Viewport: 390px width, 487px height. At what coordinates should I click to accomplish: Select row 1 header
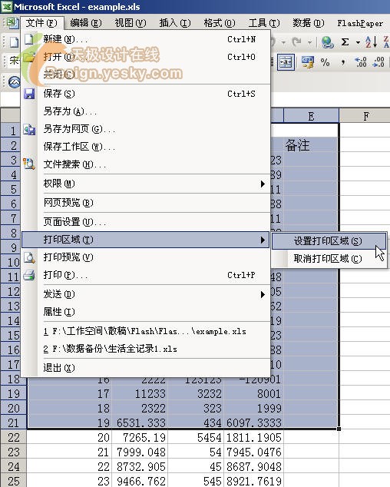coord(11,131)
